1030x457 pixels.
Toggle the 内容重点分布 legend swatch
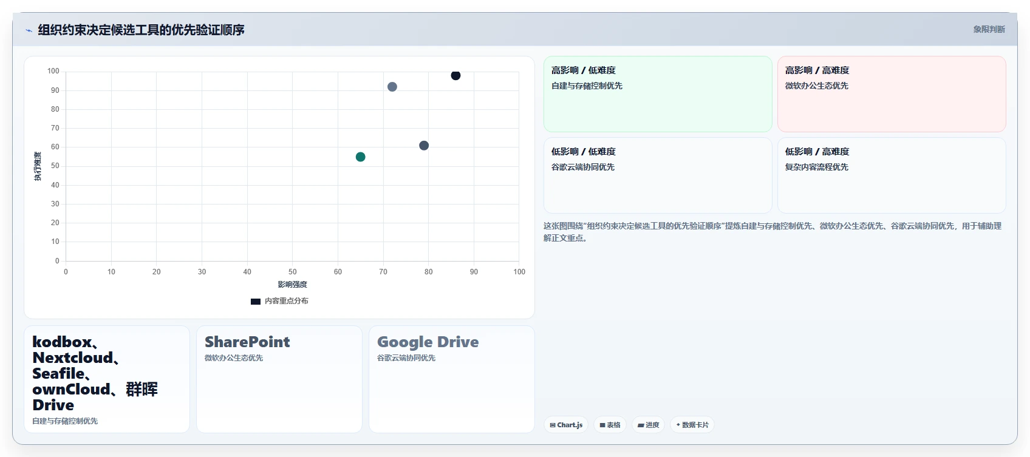[256, 301]
